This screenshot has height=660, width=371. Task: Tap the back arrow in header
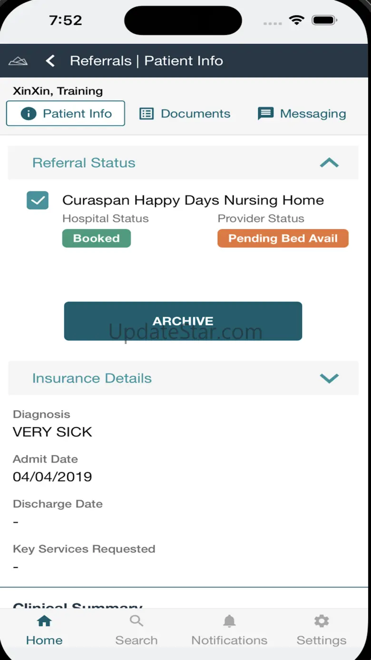(50, 61)
